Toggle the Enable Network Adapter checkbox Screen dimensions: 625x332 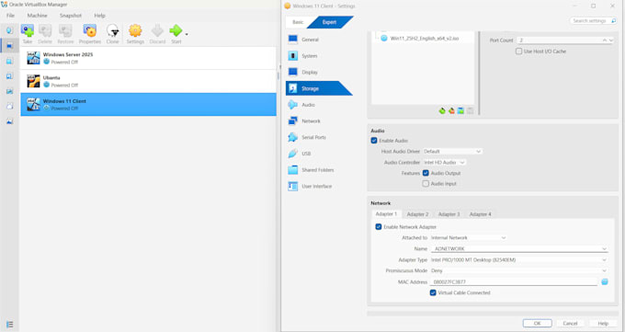(x=379, y=226)
